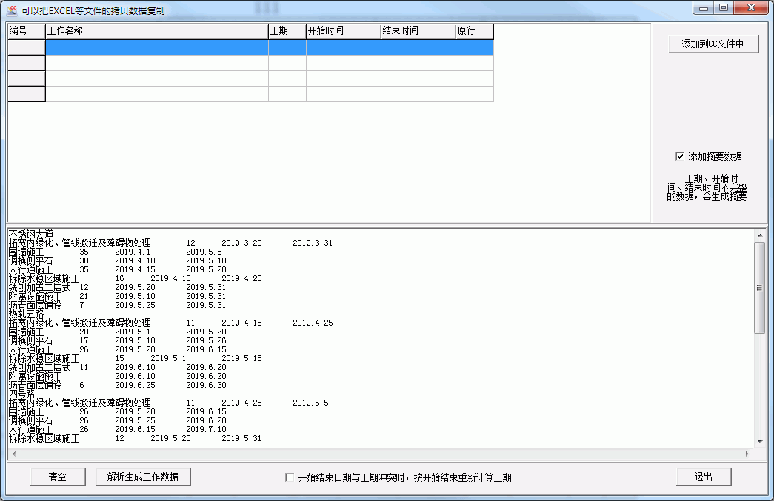Minimize the window
Screen dimensions: 774x501
click(x=704, y=8)
